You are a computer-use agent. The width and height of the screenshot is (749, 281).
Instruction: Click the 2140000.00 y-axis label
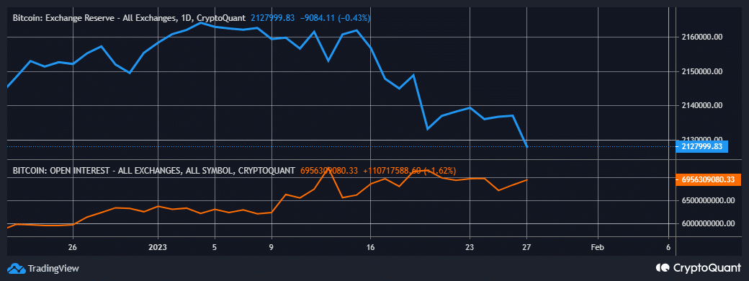(x=701, y=106)
